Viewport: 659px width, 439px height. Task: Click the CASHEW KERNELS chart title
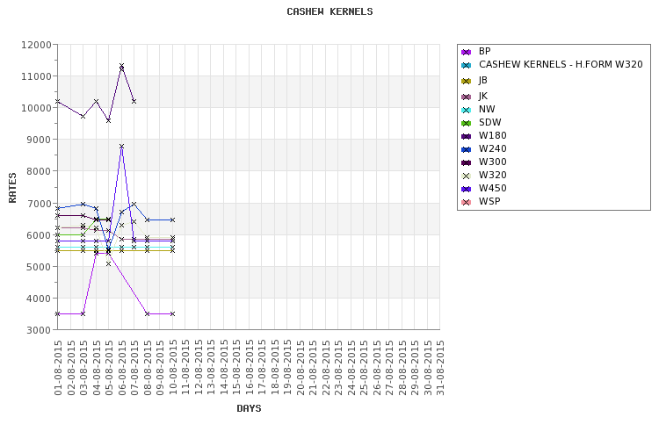coord(329,11)
